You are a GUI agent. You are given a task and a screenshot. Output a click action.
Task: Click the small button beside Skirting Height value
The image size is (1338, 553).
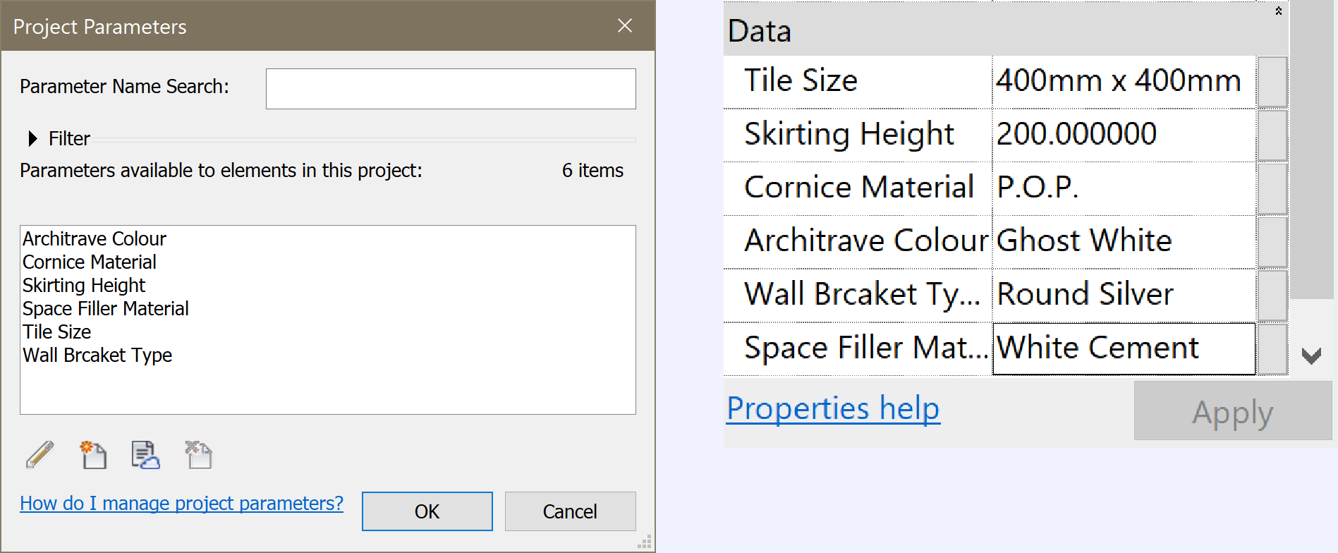pyautogui.click(x=1272, y=135)
